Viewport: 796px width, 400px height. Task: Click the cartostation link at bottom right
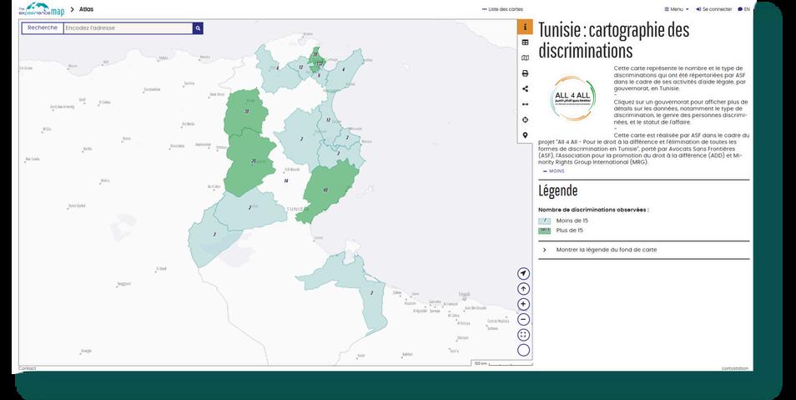(x=734, y=368)
